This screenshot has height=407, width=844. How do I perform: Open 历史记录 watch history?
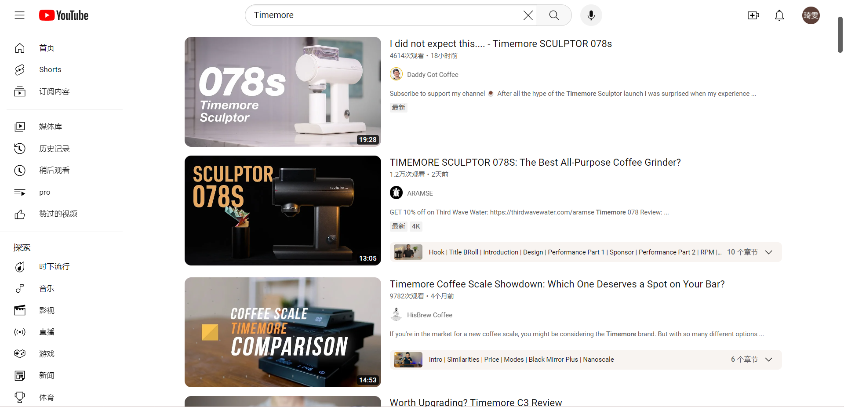(54, 149)
